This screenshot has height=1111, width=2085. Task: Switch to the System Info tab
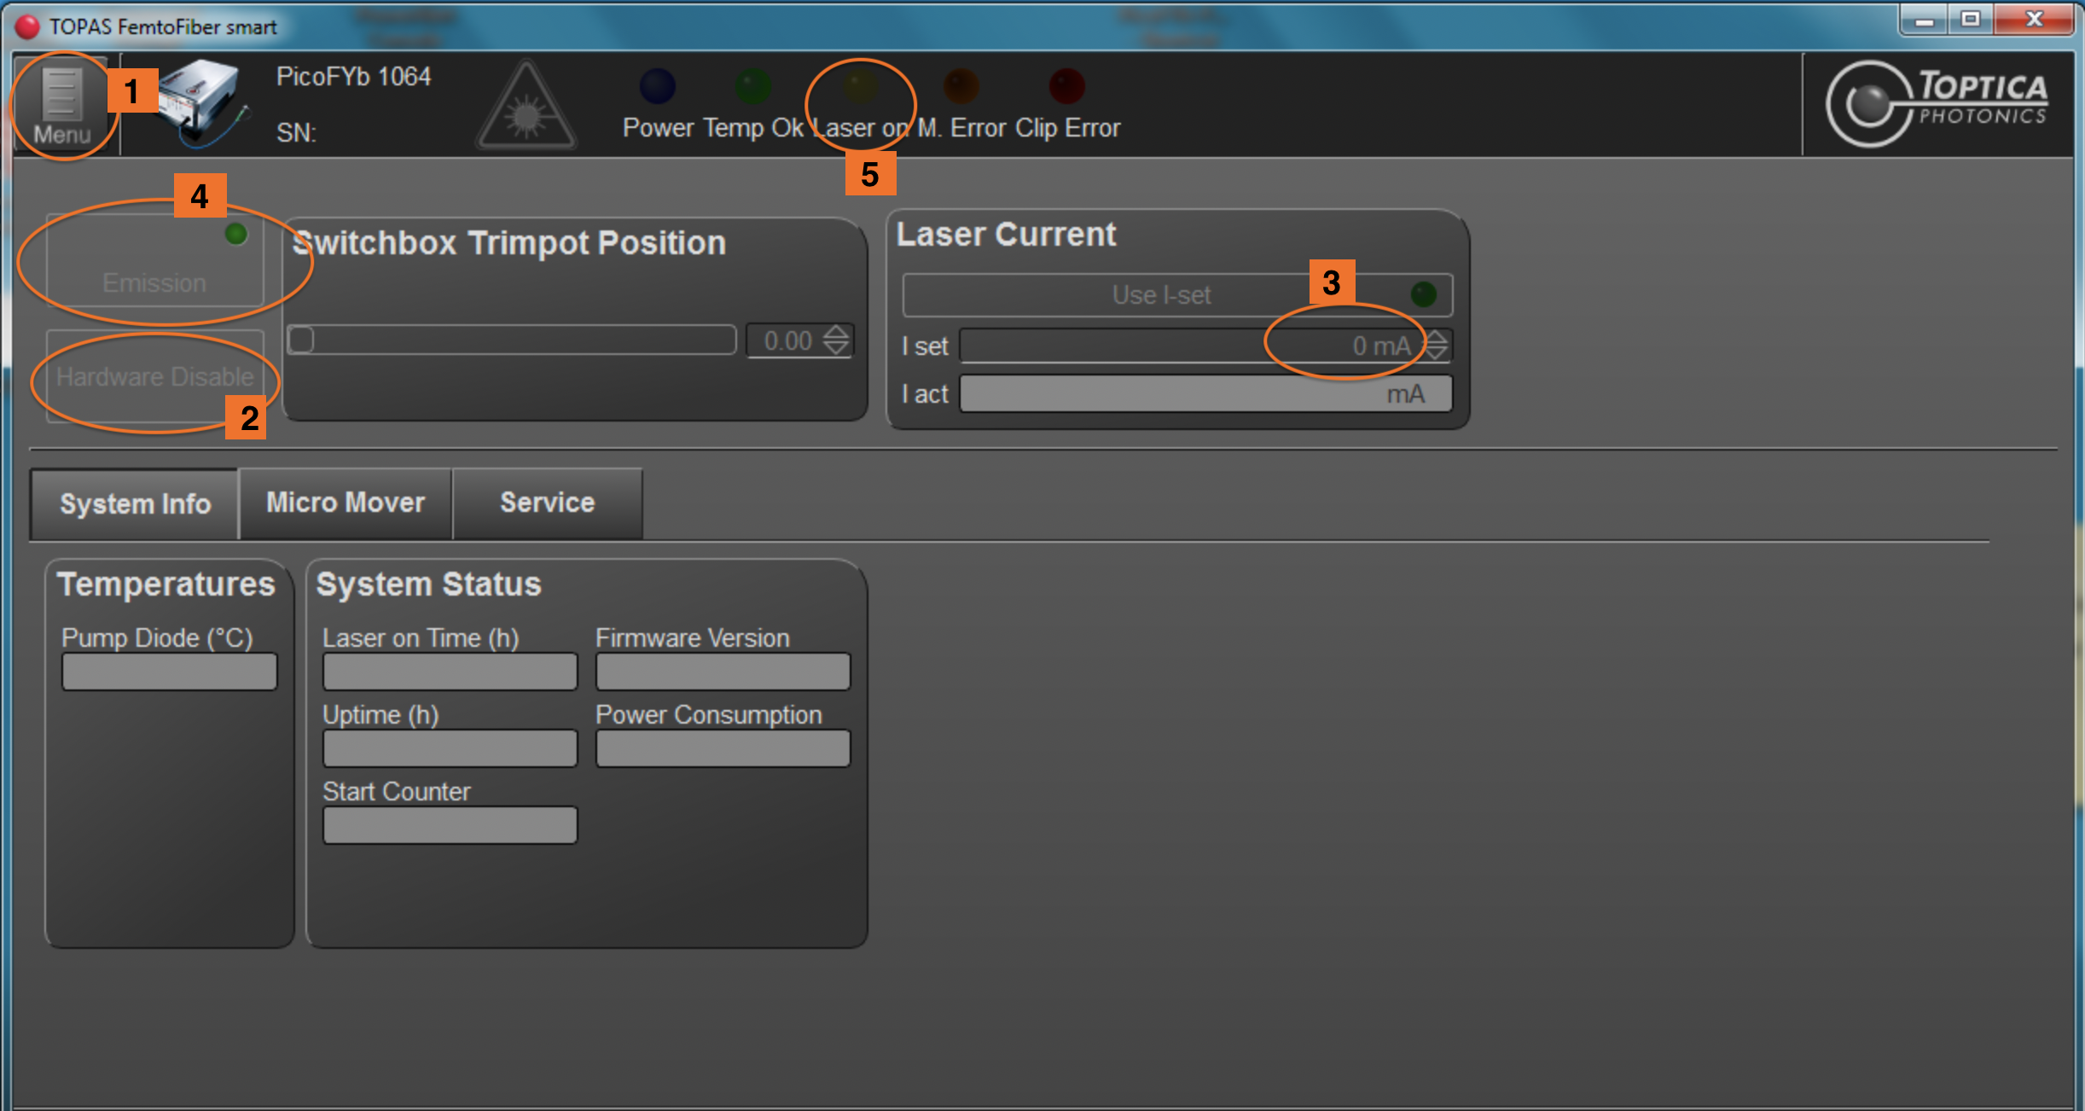click(135, 503)
